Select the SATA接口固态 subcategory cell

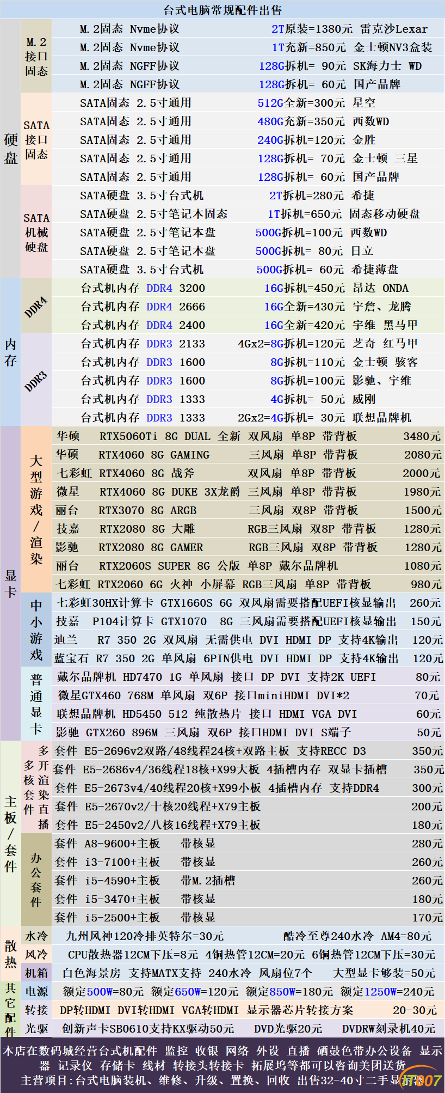pyautogui.click(x=36, y=140)
